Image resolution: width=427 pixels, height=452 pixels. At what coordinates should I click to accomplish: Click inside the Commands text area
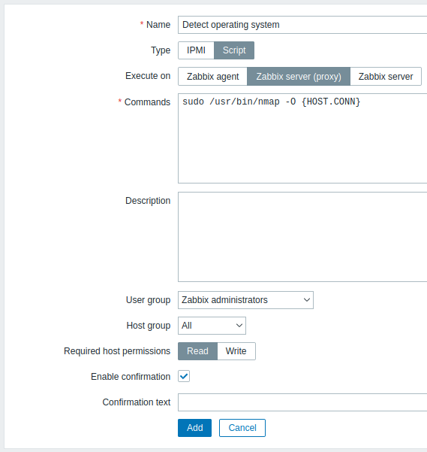point(302,138)
